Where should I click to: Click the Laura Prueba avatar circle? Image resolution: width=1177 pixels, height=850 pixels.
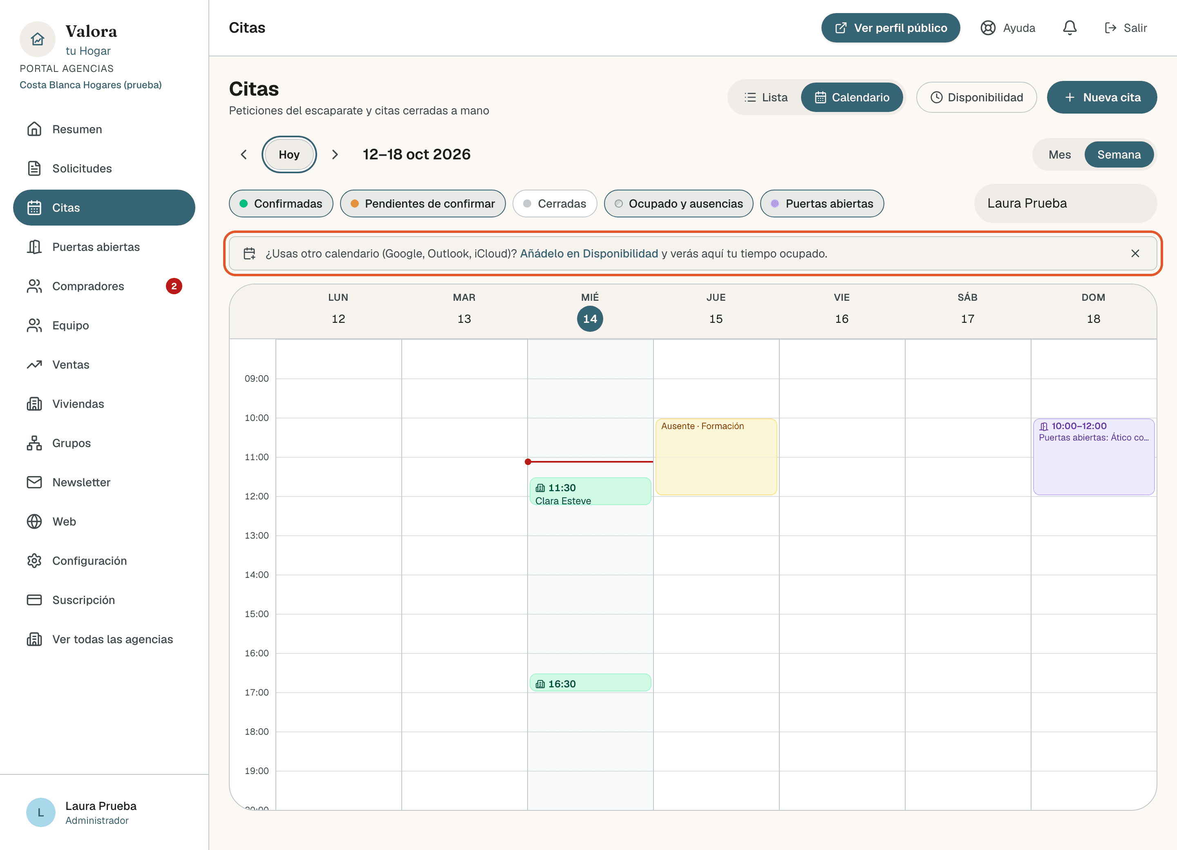pos(40,813)
